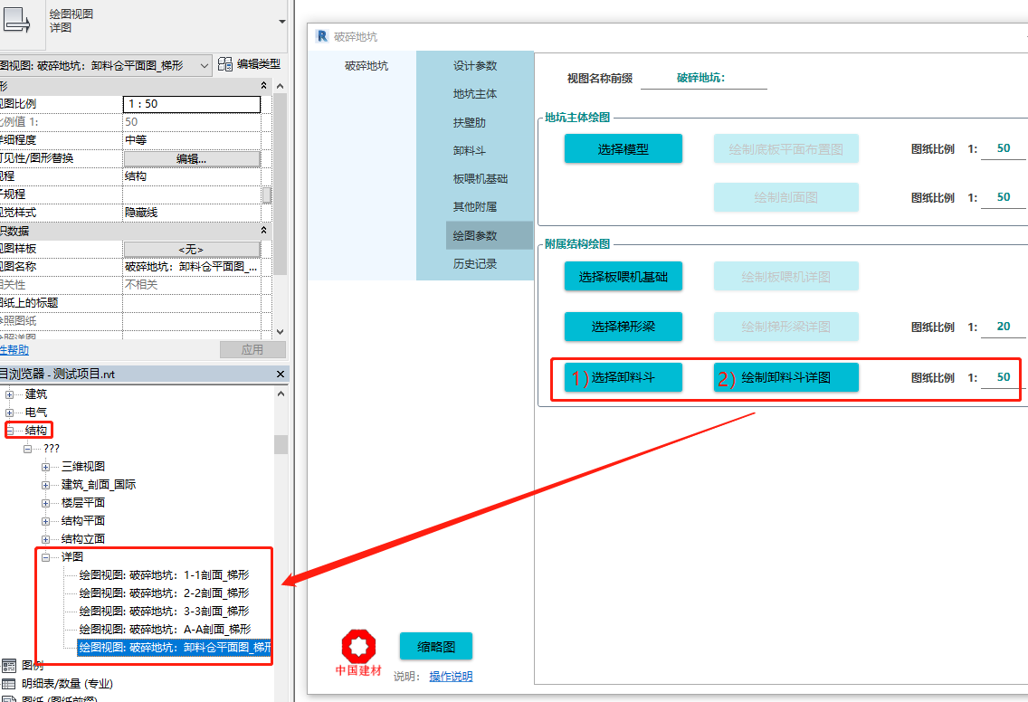Screen dimensions: 1028x702
Task: Select the 扶壁肋 tab
Action: click(x=470, y=122)
